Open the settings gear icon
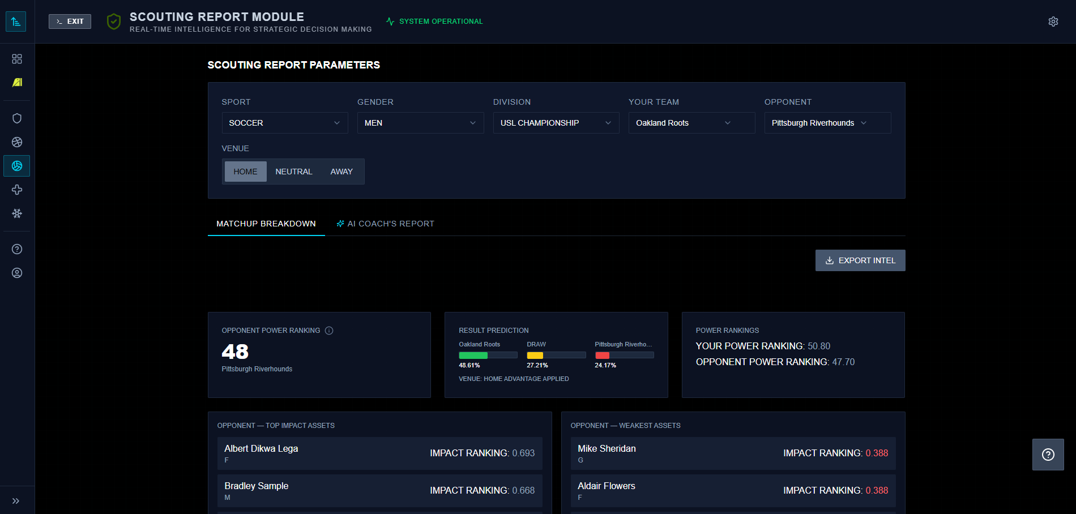The image size is (1076, 514). pos(1053,22)
